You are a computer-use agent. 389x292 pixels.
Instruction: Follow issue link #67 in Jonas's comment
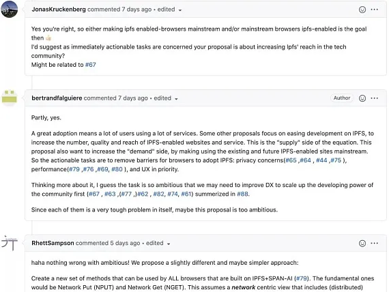point(91,65)
